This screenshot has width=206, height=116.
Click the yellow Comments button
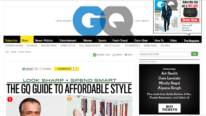pos(67,69)
